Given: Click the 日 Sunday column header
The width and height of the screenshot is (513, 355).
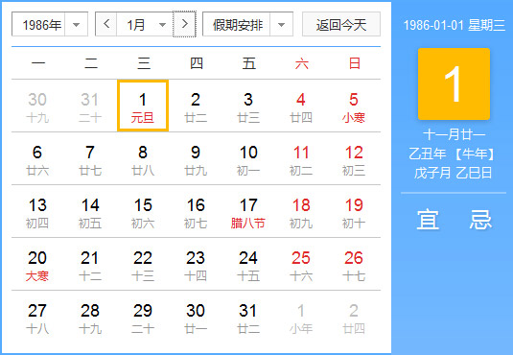Looking at the screenshot, I should pyautogui.click(x=355, y=63).
